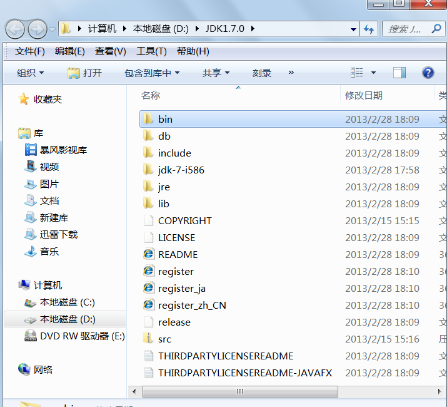Select the THIRDPARTYLICENSEREADME-JAVAFX file icon
Viewport: 447px width, 407px height.
pyautogui.click(x=149, y=373)
